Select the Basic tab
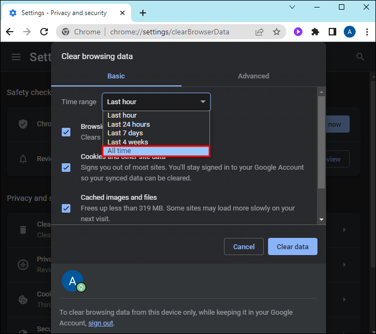The height and width of the screenshot is (334, 376). 116,76
